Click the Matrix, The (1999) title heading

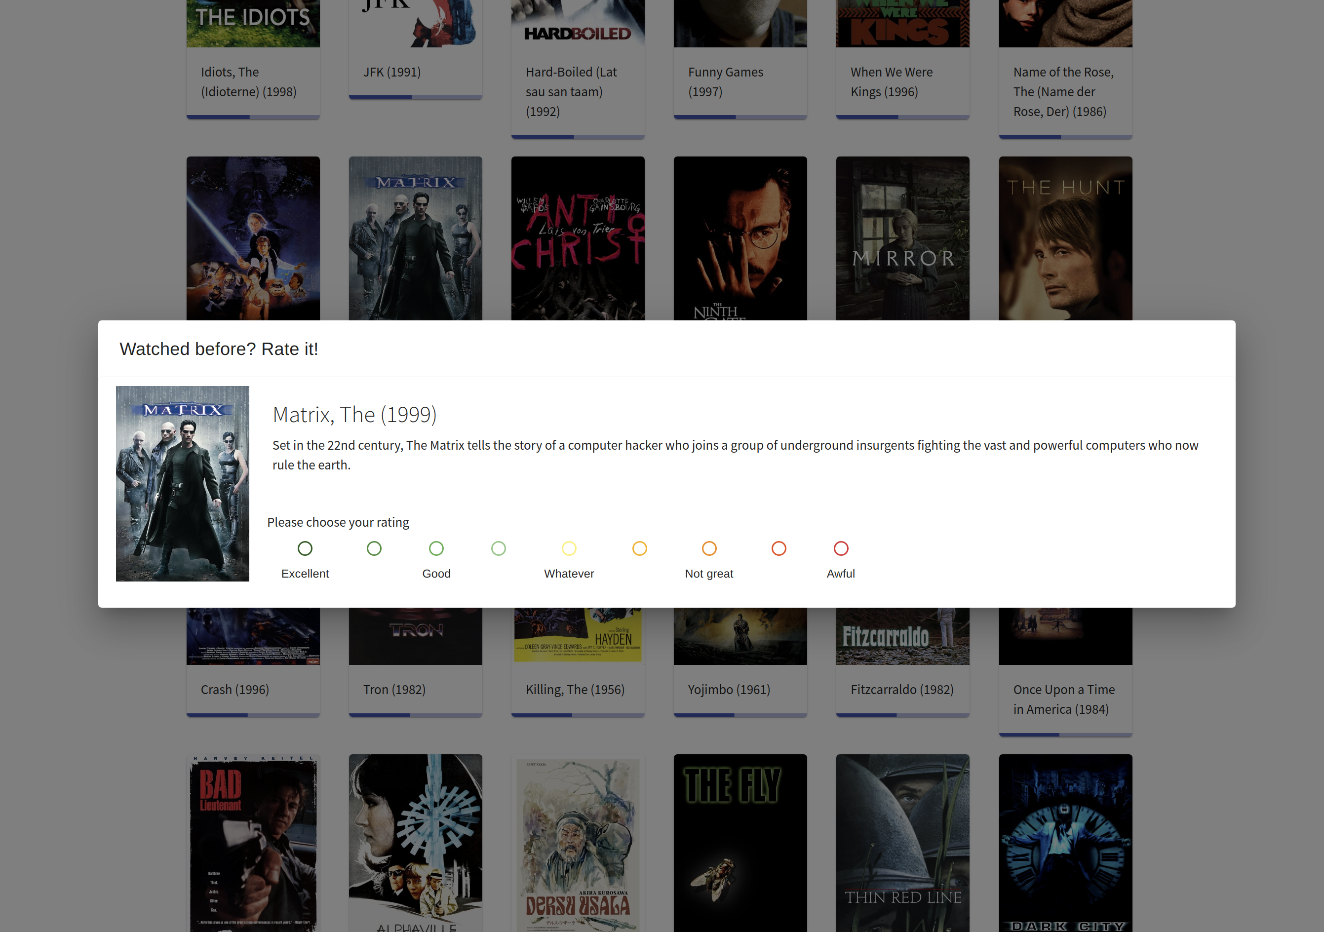(x=354, y=415)
